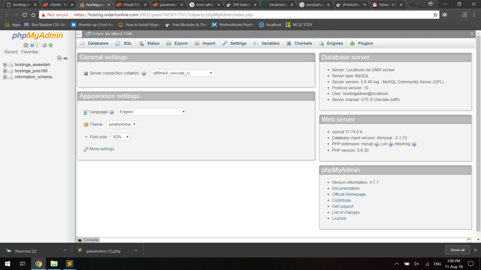Click help icon after curl extension
The image size is (481, 270).
(391, 144)
